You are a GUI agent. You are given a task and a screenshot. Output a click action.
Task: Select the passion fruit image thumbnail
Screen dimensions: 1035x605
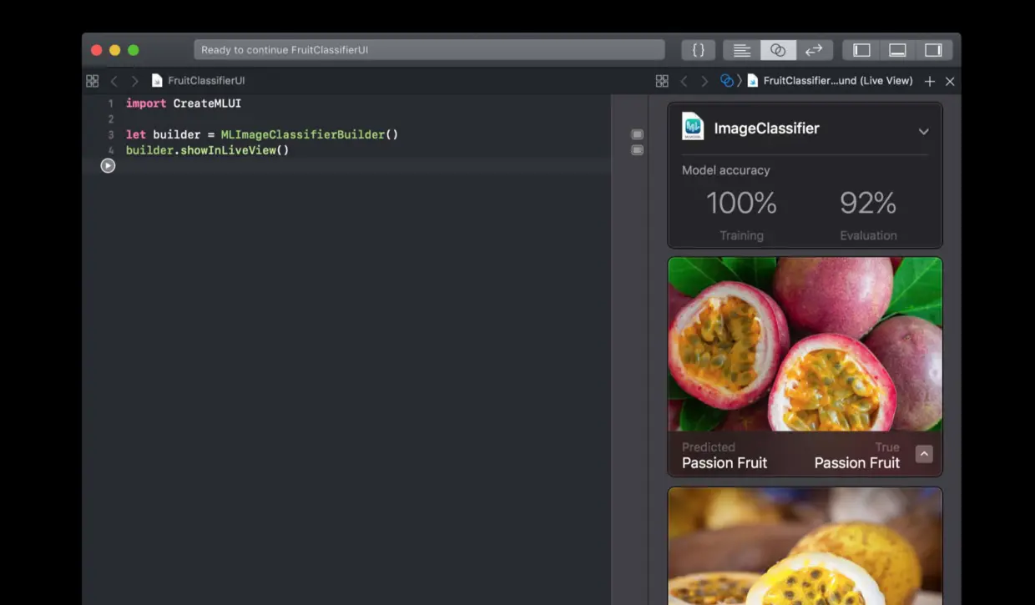click(805, 344)
